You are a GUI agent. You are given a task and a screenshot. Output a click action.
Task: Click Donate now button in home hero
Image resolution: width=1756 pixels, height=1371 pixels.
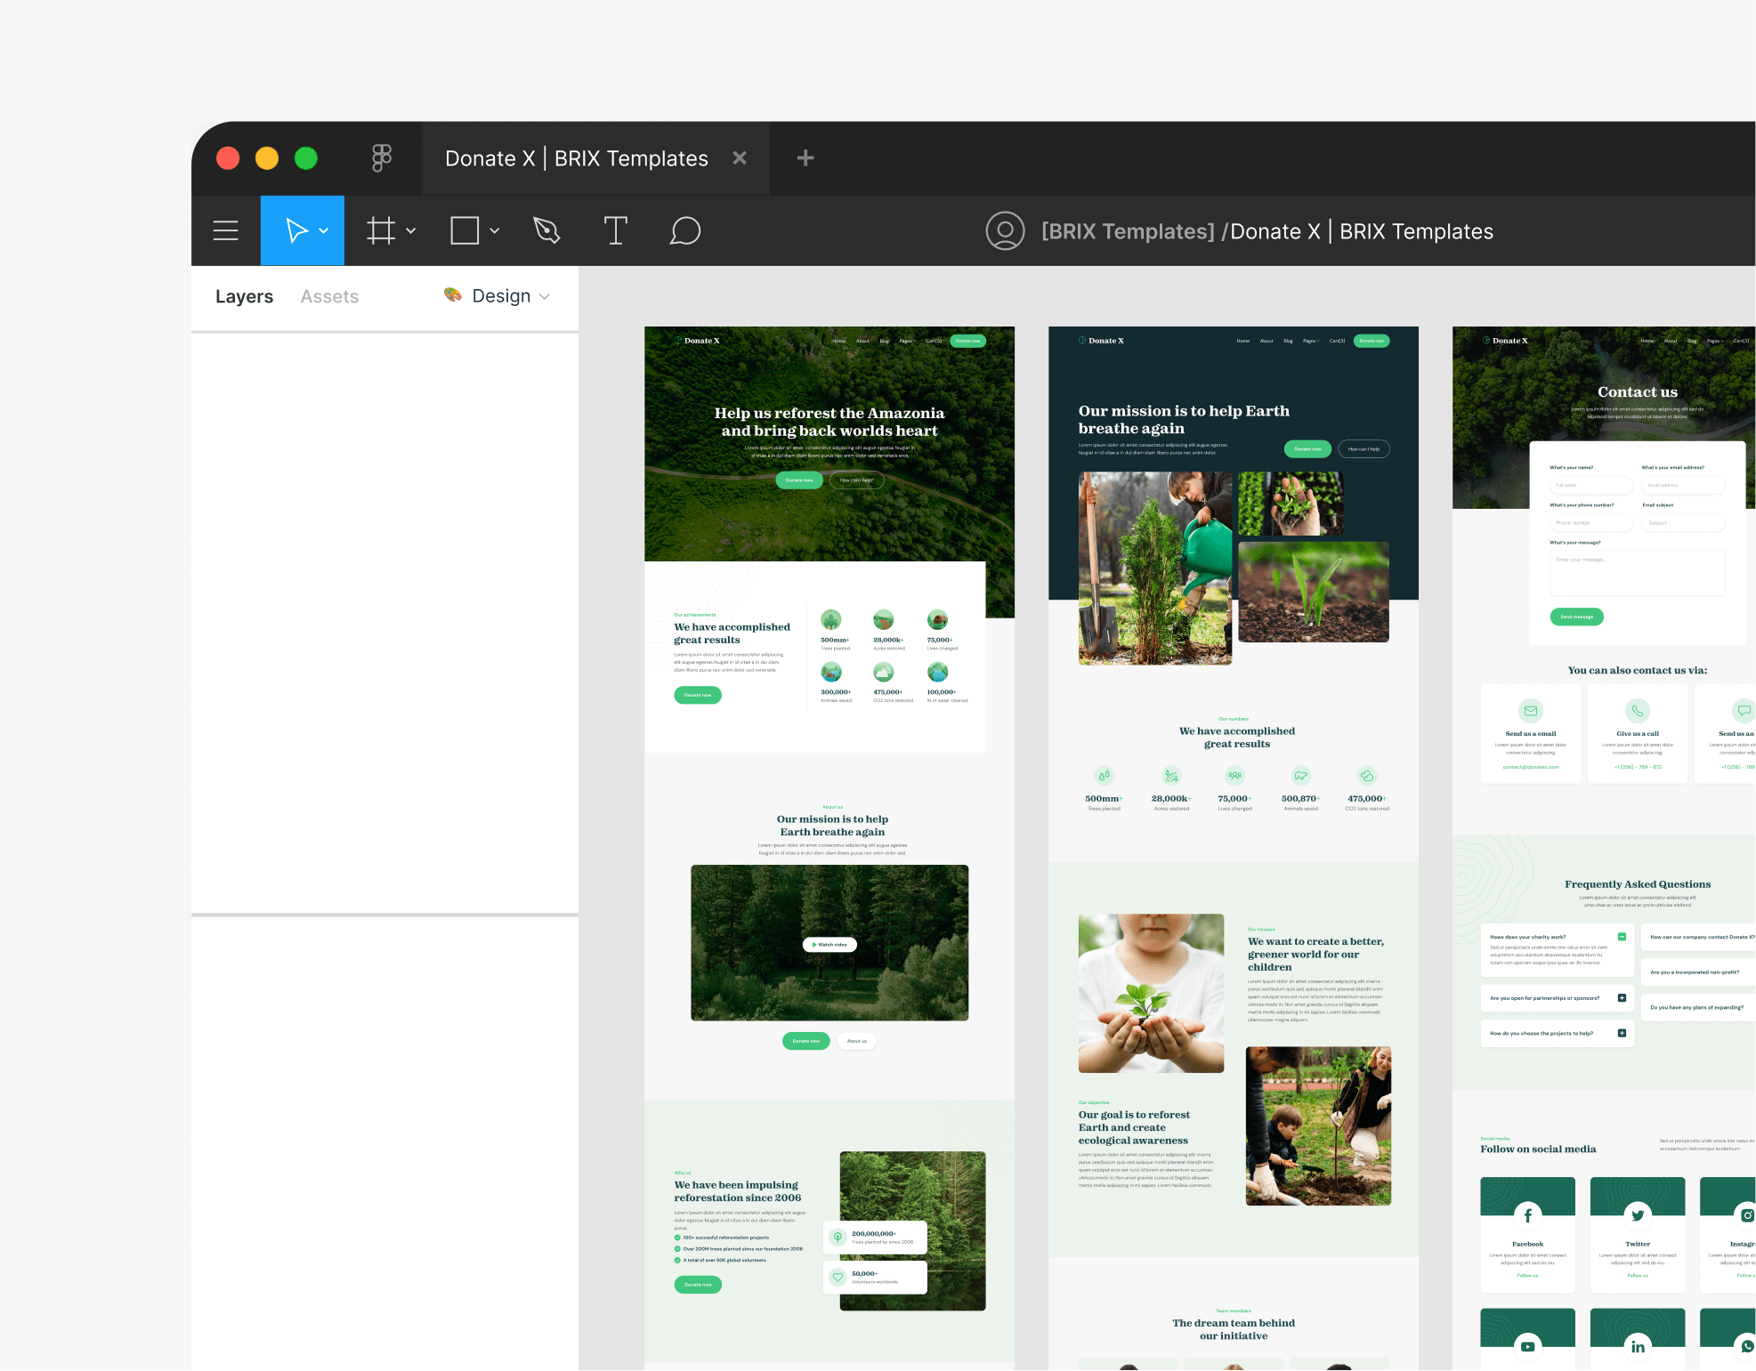[799, 480]
